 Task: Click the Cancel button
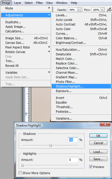tap(98, 143)
